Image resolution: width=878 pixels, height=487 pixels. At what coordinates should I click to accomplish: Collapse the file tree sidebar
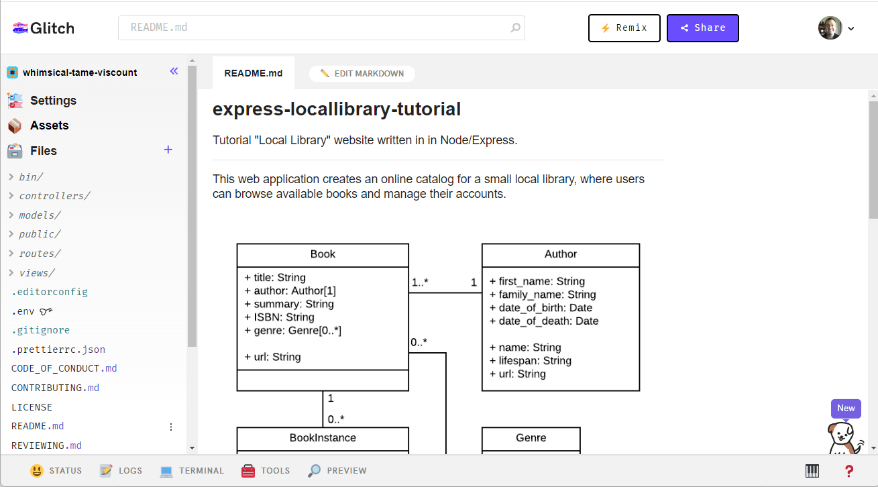click(174, 70)
